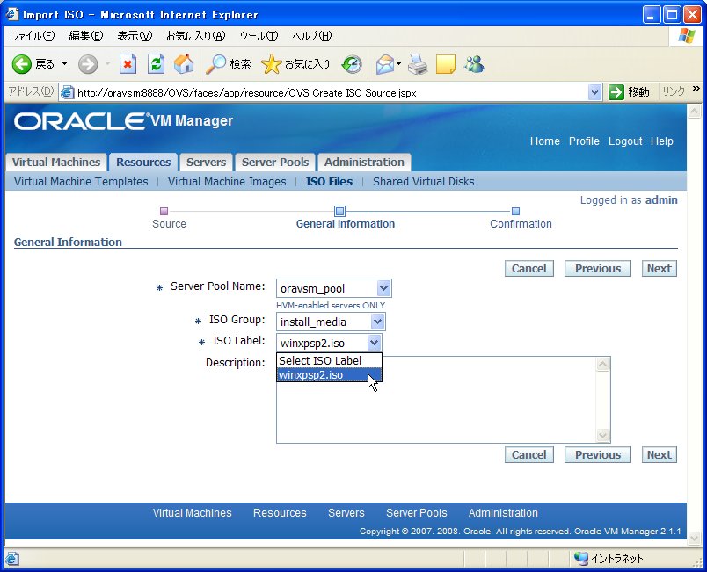The height and width of the screenshot is (572, 707).
Task: Open the ファイル(F) menu
Action: click(x=33, y=35)
